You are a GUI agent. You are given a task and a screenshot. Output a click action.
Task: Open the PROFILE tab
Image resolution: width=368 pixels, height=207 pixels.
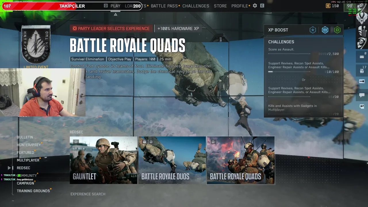tap(239, 6)
